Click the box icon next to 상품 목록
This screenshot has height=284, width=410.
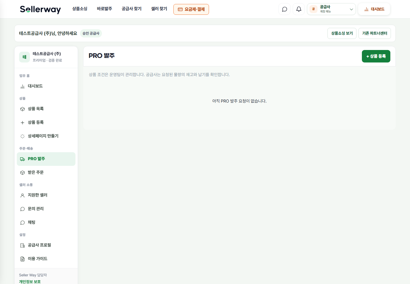(22, 109)
